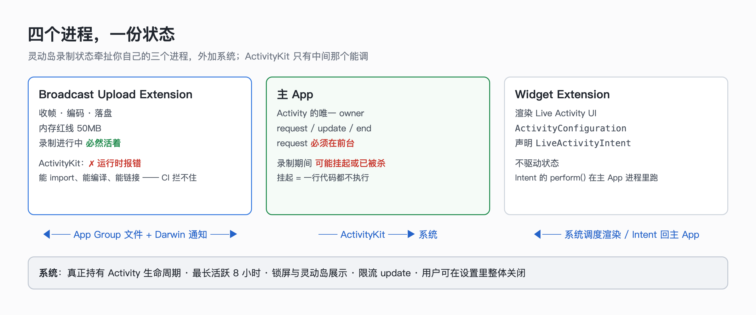Click the blue label 系统调度渲染 / Intent 回主 App
The height and width of the screenshot is (315, 756).
(632, 235)
